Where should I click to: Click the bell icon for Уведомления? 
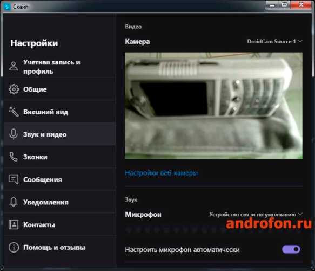pos(14,202)
